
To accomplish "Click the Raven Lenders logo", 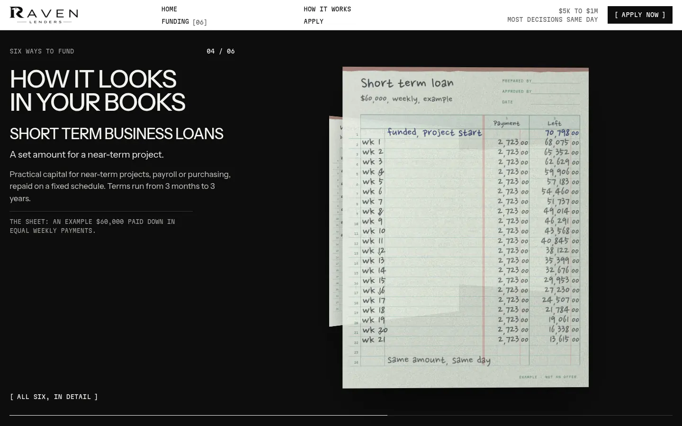I will coord(44,15).
